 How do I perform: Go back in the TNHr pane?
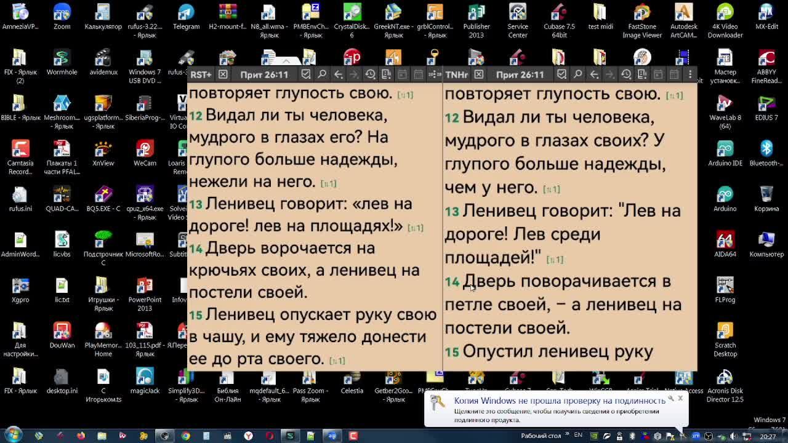(594, 74)
